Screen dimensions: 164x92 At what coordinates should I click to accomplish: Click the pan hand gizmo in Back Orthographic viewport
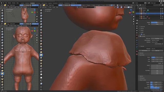point(37,38)
